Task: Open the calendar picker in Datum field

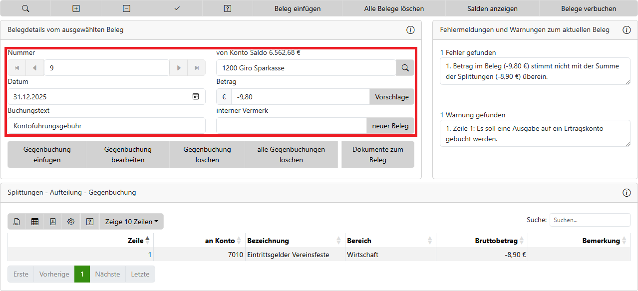Action: click(196, 97)
